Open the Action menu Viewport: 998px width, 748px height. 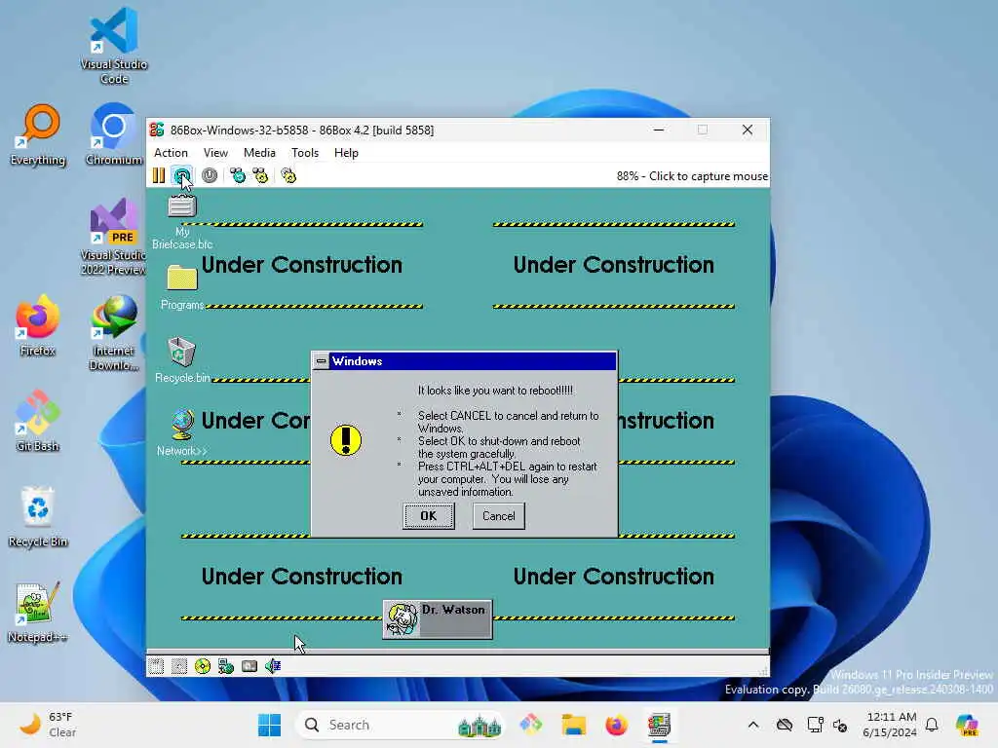point(171,153)
